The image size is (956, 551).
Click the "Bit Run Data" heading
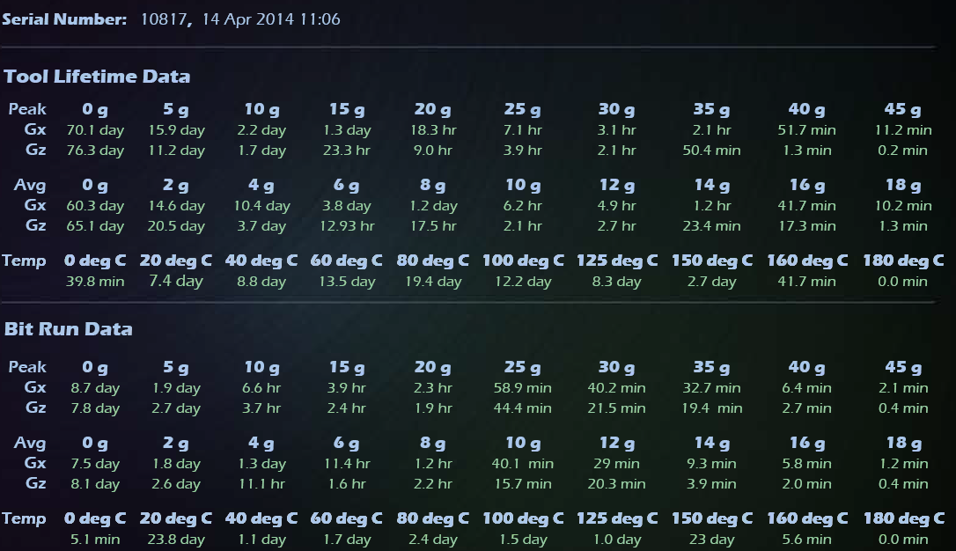pyautogui.click(x=69, y=329)
